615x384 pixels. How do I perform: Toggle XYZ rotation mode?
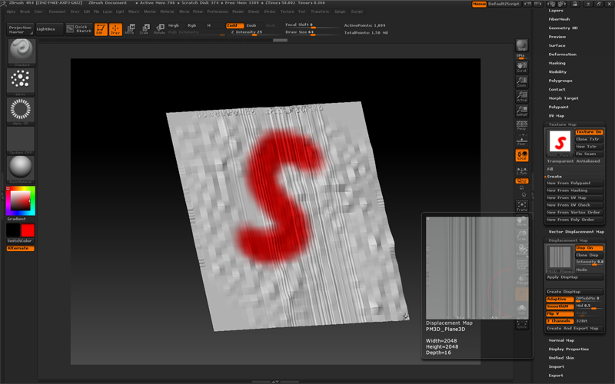(522, 181)
